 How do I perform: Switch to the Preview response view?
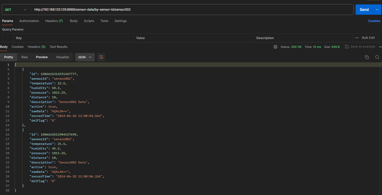[x=42, y=57]
